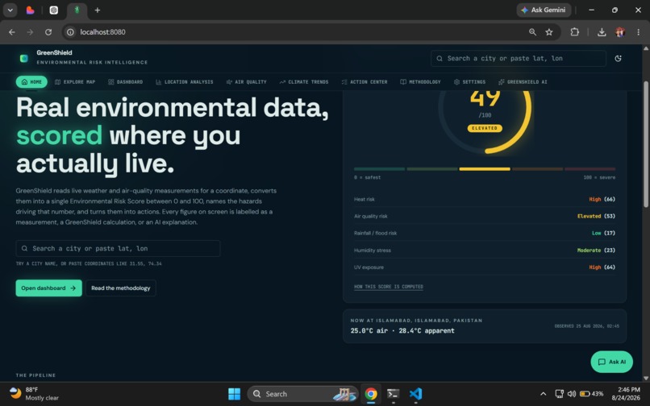Click Read the methodology button
Viewport: 650px width, 406px height.
coord(121,288)
